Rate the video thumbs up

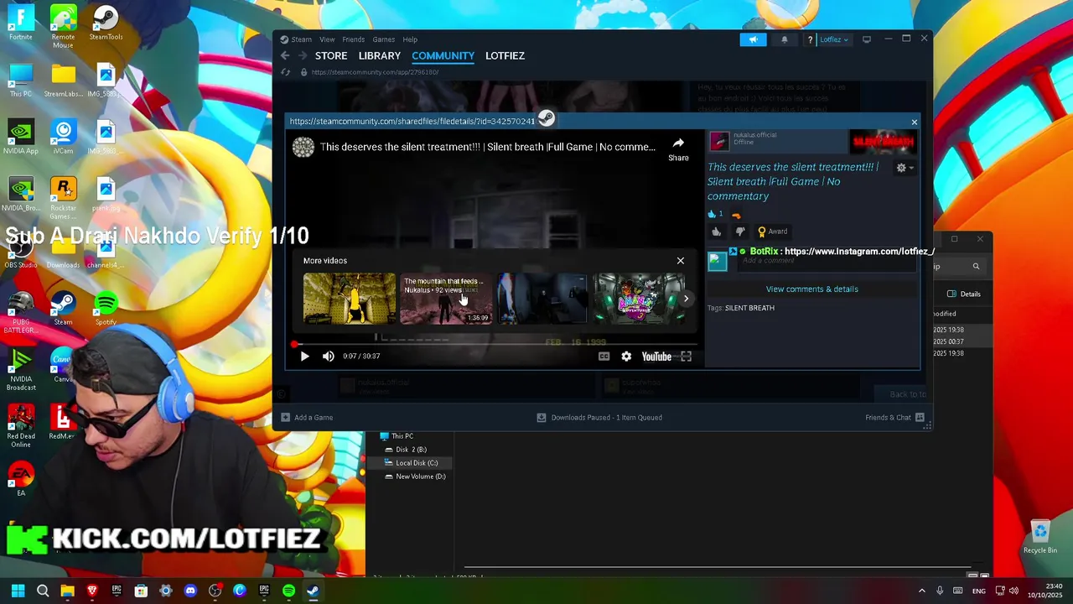[x=716, y=232]
